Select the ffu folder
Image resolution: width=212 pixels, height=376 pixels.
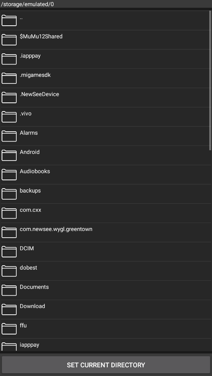tap(106, 329)
